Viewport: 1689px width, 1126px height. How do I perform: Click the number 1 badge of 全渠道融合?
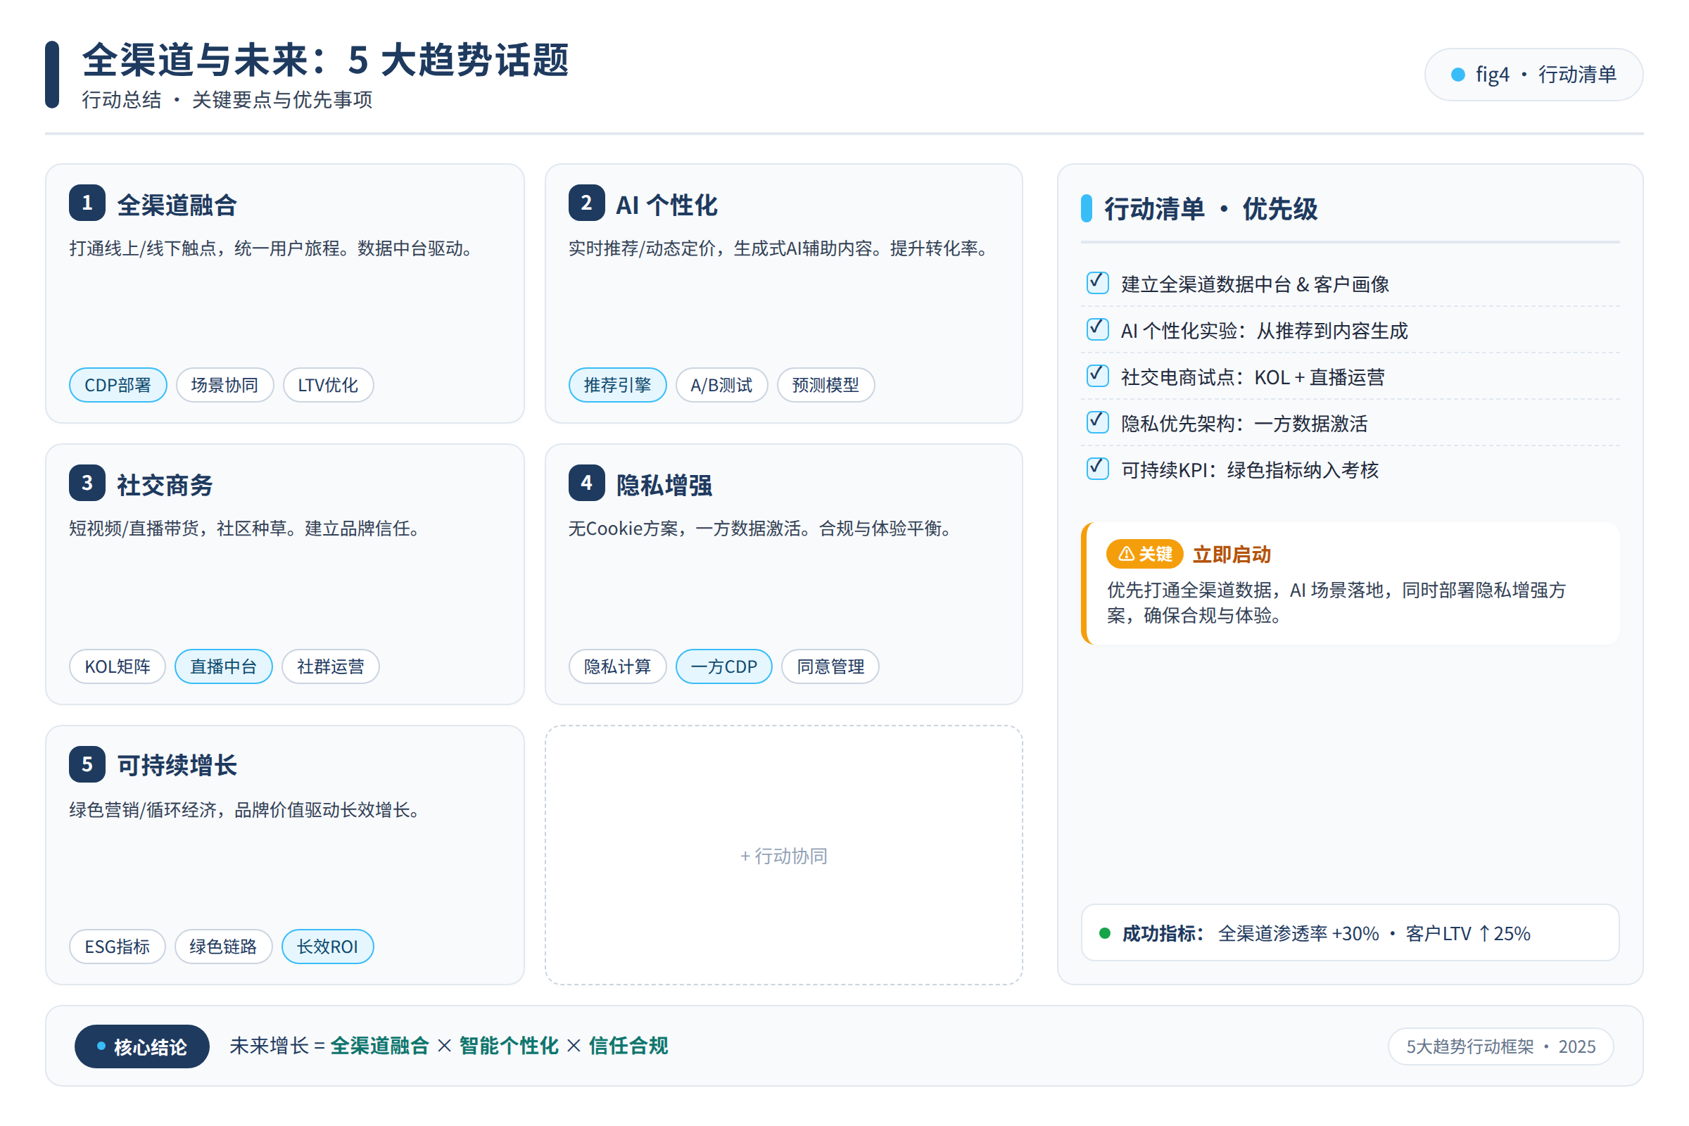point(87,203)
